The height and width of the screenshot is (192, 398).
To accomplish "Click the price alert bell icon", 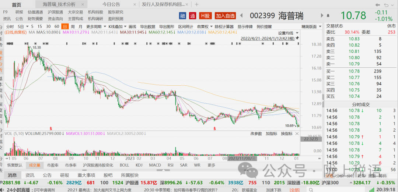I will [328, 15].
